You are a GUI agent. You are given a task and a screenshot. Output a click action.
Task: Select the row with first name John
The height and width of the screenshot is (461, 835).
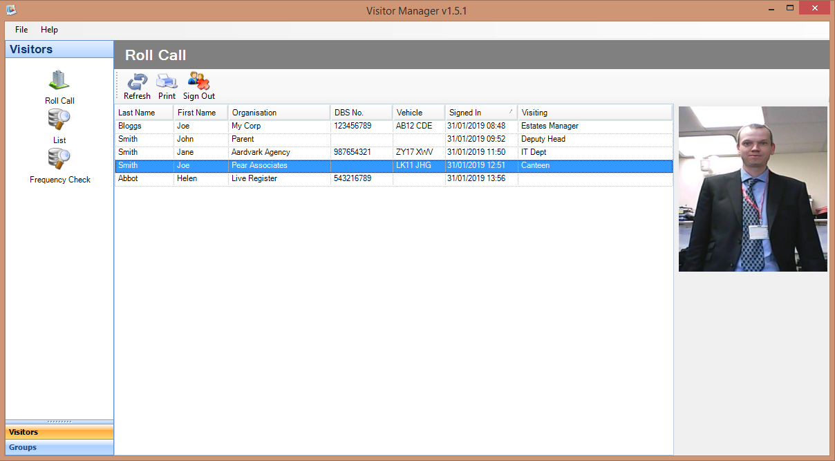pyautogui.click(x=394, y=139)
